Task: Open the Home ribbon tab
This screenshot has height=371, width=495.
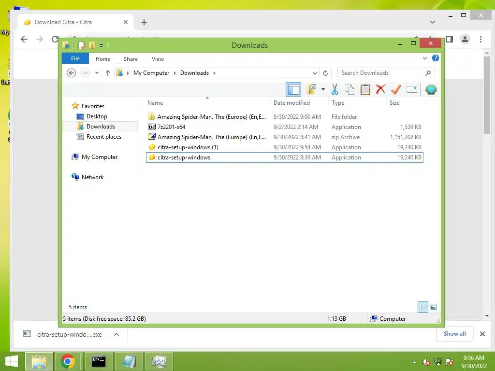Action: click(x=103, y=59)
